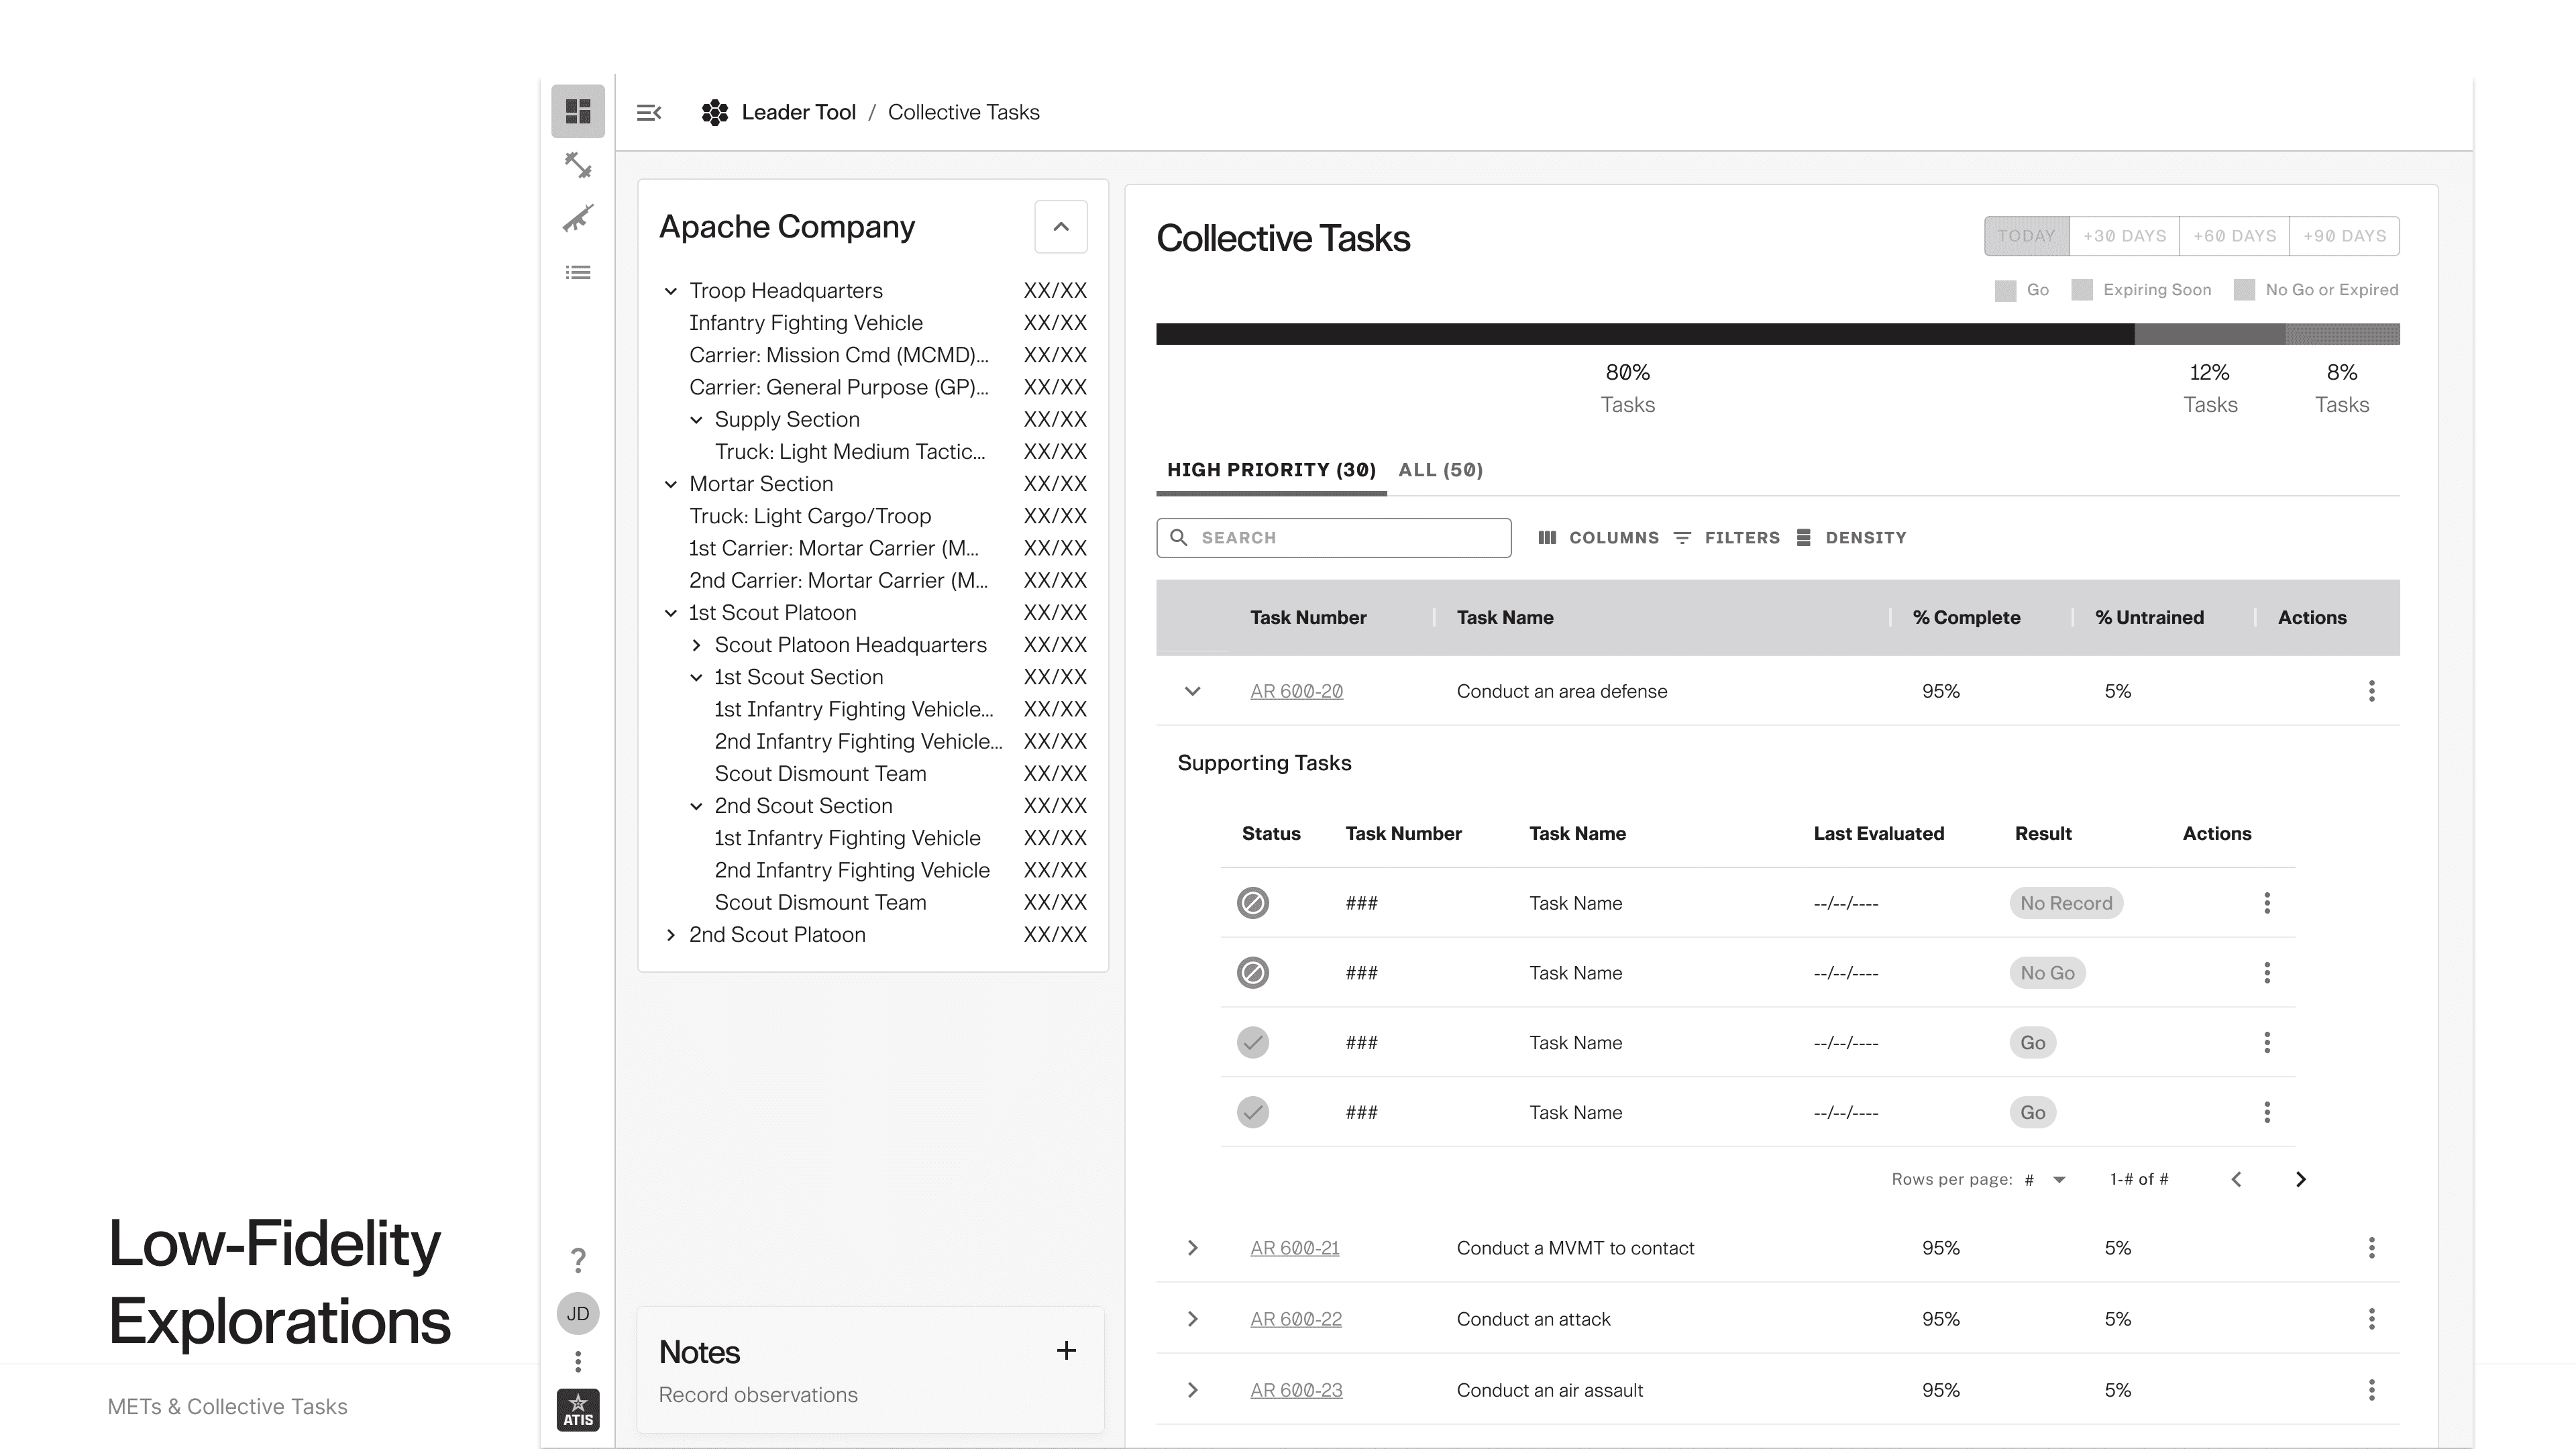Click the help question mark icon
Viewport: 2576px width, 1449px height.
tap(578, 1259)
